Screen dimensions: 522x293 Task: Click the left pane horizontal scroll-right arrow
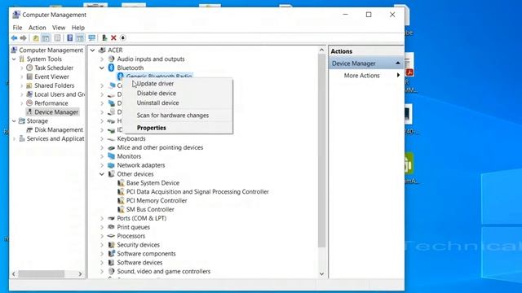coord(80,274)
